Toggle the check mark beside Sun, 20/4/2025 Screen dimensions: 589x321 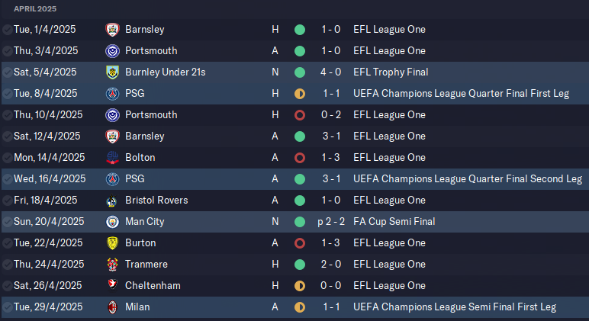7,222
